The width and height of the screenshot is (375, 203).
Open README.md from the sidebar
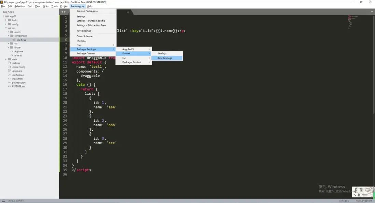18,87
